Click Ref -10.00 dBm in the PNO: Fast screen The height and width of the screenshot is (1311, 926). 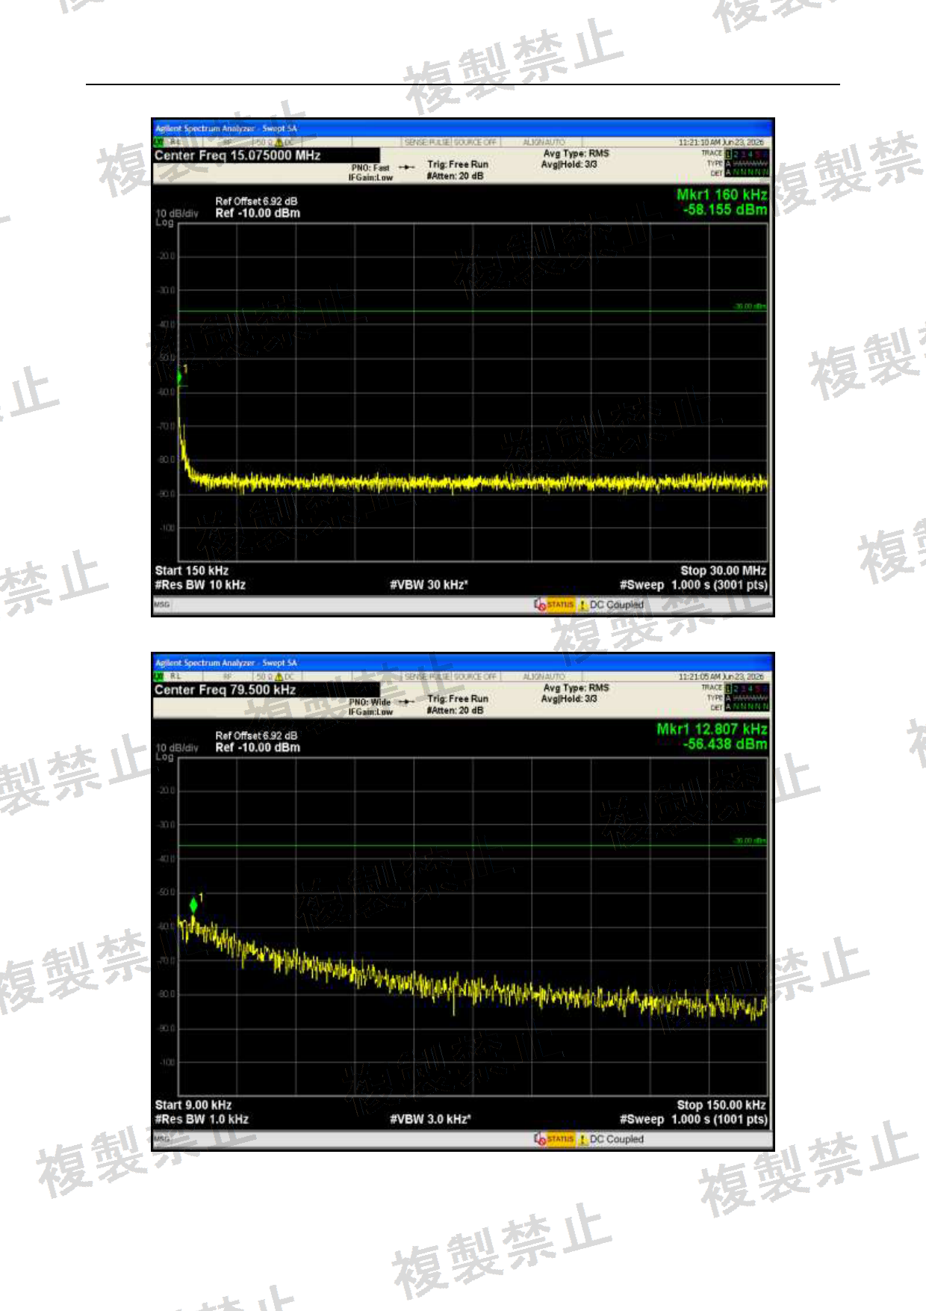click(258, 213)
